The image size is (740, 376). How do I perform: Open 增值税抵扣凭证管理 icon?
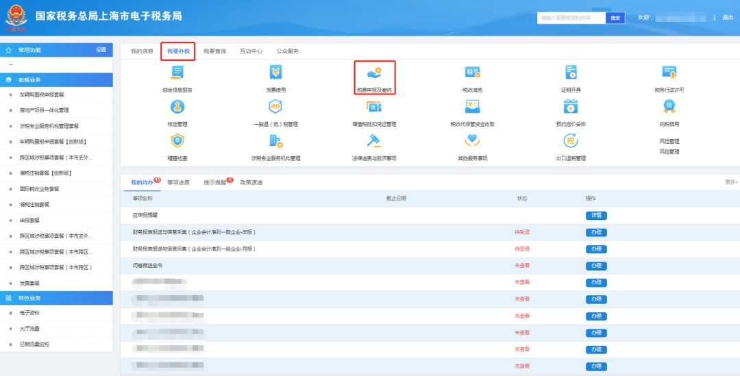(374, 107)
